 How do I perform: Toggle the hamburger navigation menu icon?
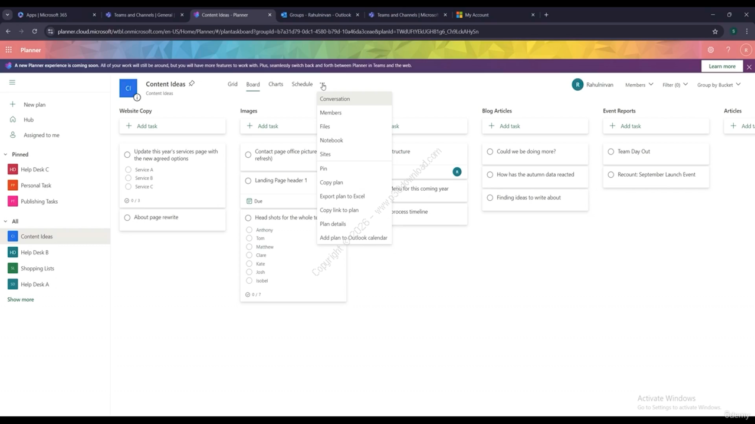point(12,82)
